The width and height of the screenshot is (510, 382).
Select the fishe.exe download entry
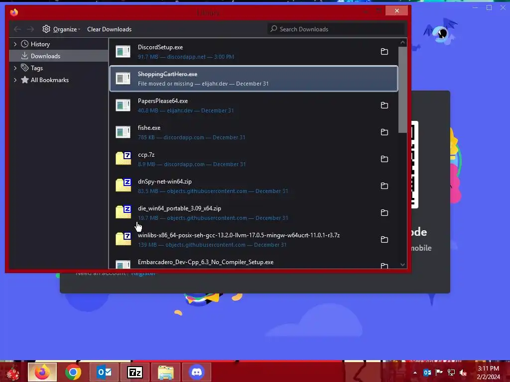pos(254,132)
